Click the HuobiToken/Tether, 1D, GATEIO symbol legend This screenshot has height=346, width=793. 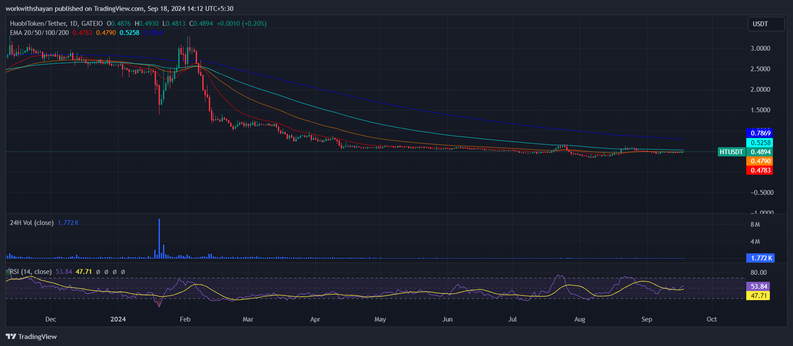tap(56, 24)
